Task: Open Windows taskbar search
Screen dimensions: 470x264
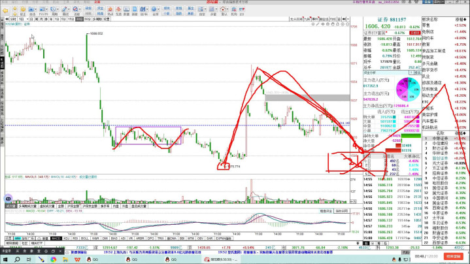Action: [17, 259]
